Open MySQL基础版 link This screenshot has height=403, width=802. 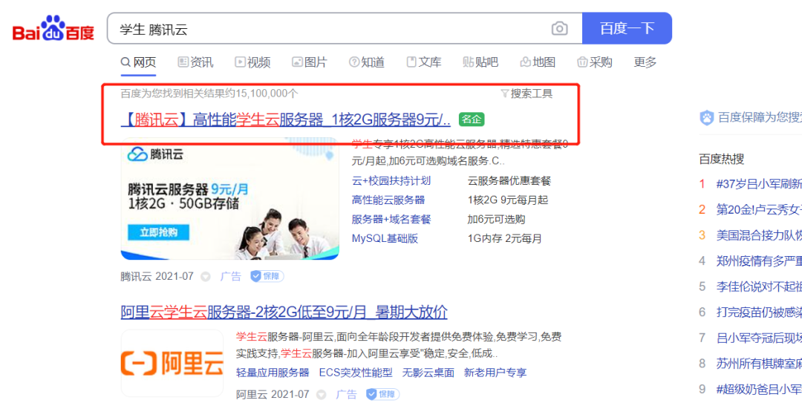[385, 238]
